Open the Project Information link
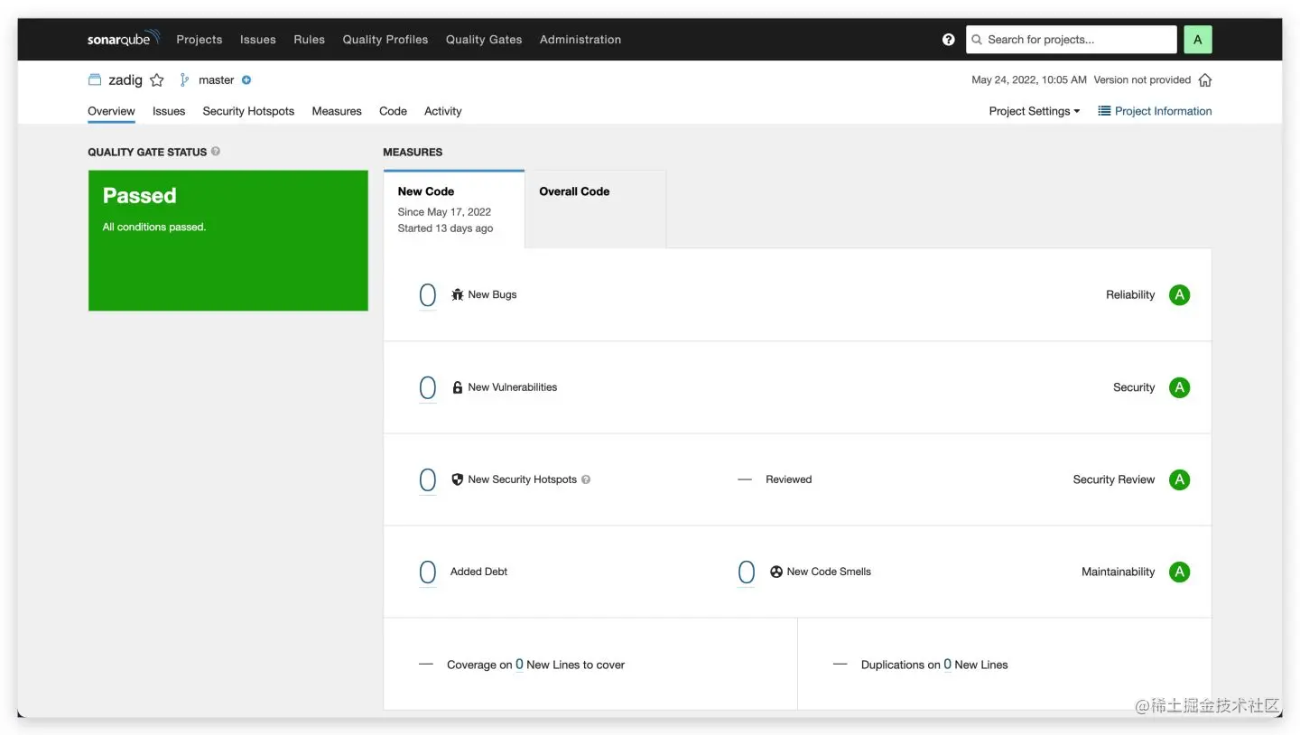 click(1155, 111)
